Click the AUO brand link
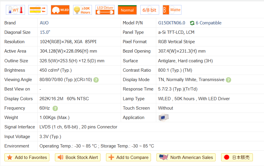The width and height of the screenshot is (264, 166). 44,23
